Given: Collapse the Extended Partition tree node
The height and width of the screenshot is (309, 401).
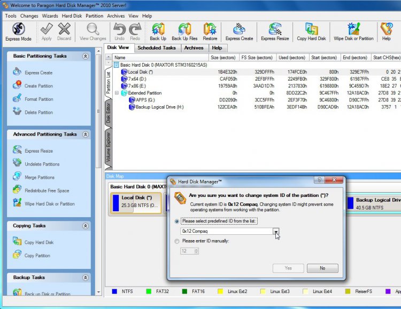Looking at the screenshot, I should tap(117, 93).
